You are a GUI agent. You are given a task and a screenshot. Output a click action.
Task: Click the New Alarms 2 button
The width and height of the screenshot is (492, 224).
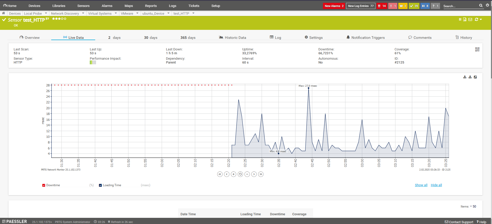(334, 6)
